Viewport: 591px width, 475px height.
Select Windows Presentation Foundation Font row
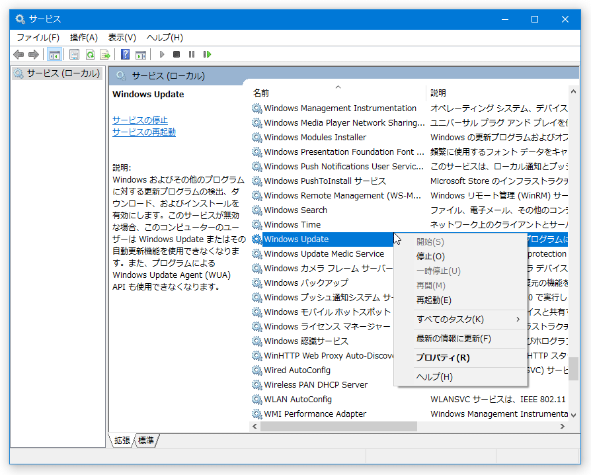tap(409, 152)
